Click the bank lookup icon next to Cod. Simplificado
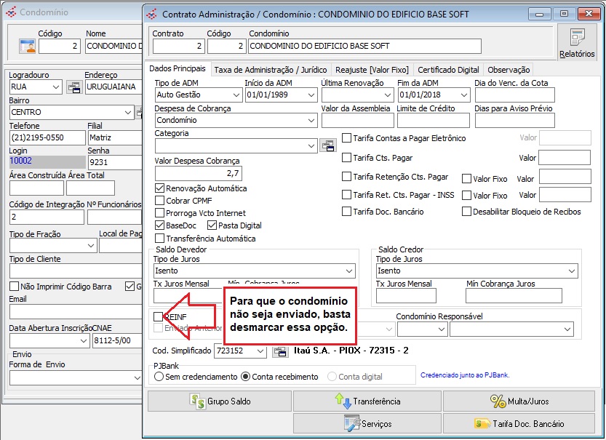606x440 pixels. [x=280, y=351]
